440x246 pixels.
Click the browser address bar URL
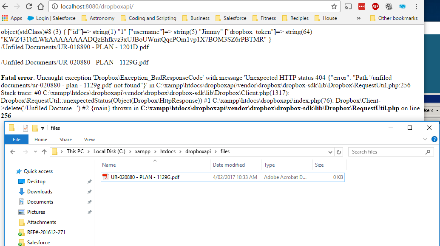point(97,6)
